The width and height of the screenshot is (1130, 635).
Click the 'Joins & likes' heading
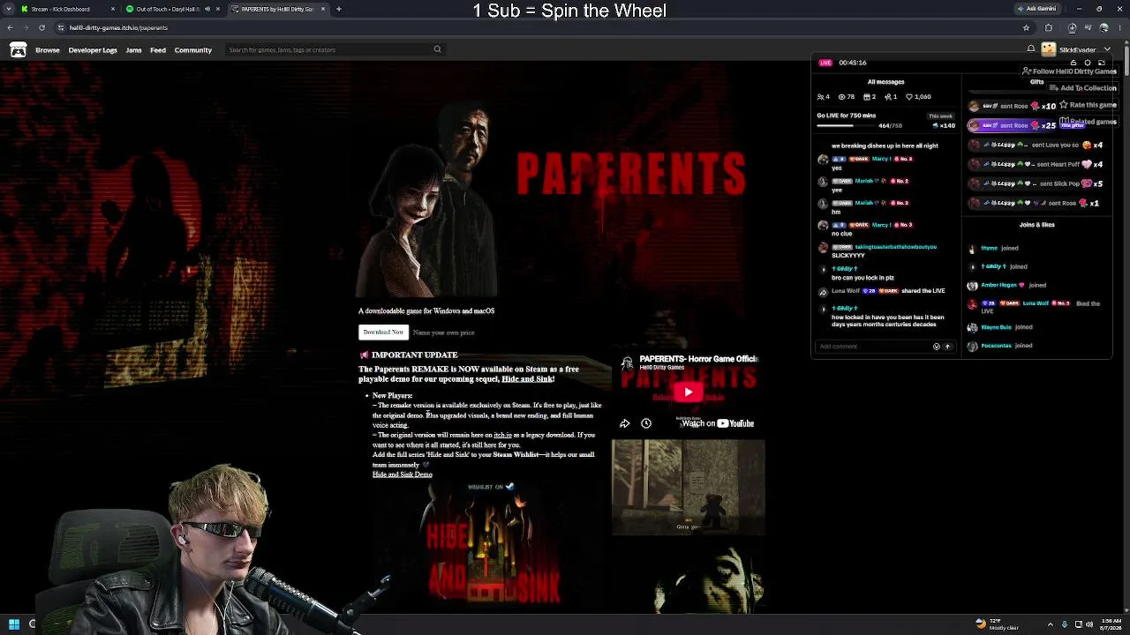(x=1037, y=225)
